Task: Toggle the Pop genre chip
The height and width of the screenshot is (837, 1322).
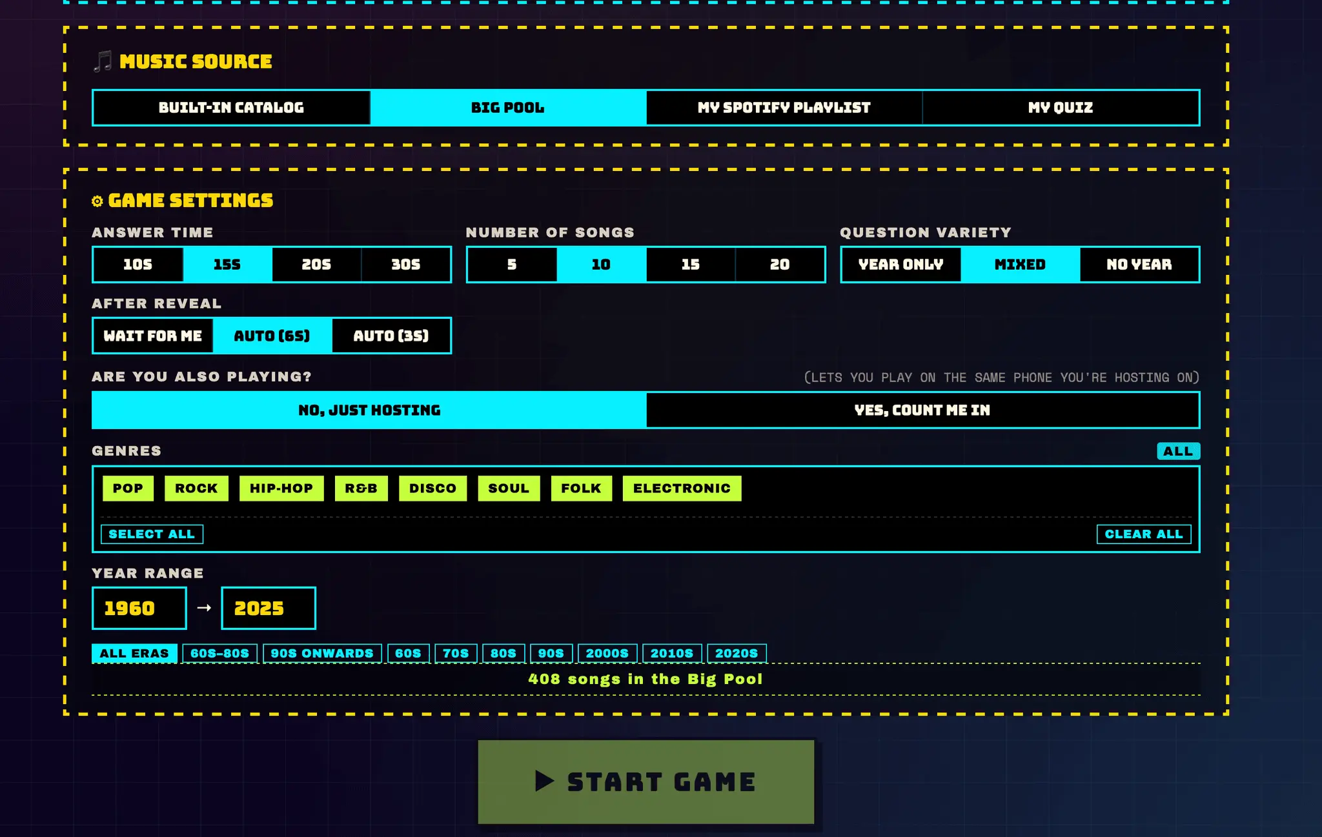Action: coord(128,489)
